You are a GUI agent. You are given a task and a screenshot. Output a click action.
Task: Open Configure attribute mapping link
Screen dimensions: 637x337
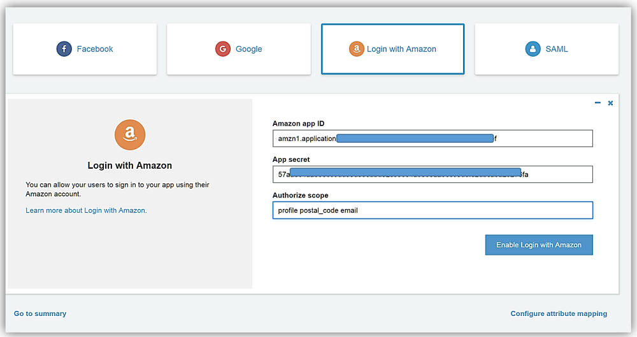coord(559,313)
